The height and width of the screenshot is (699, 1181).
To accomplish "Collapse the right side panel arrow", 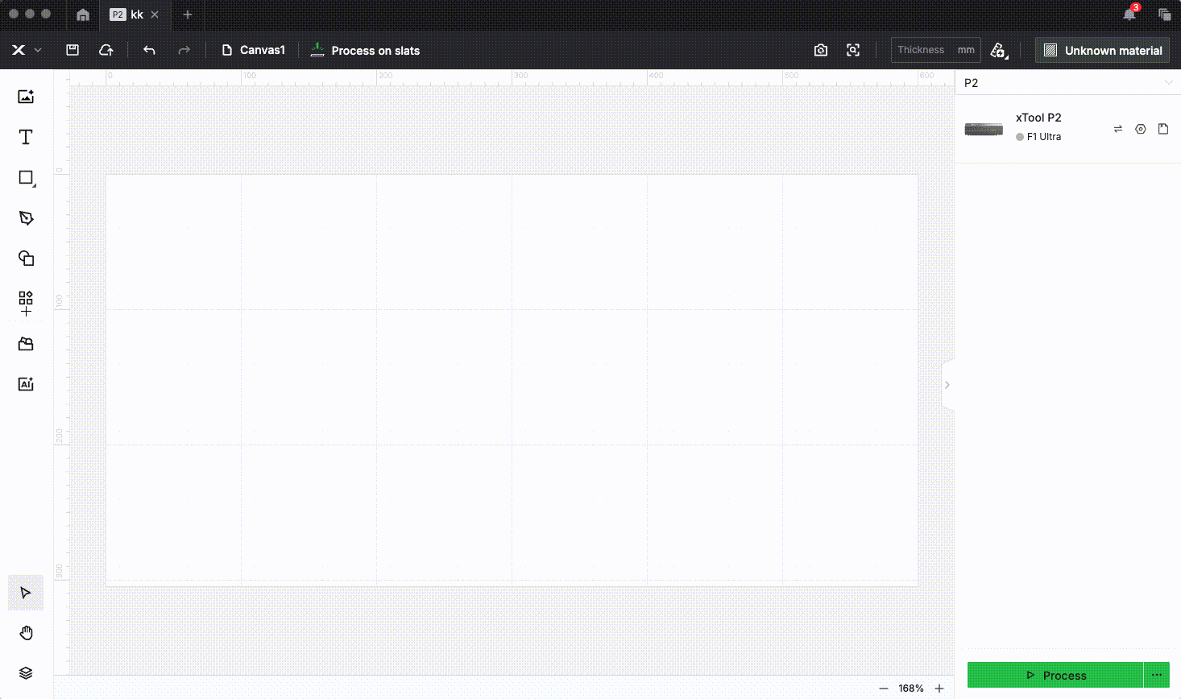I will (947, 385).
